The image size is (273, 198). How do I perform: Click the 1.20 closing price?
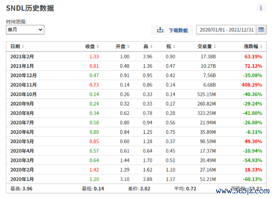[x=94, y=179]
